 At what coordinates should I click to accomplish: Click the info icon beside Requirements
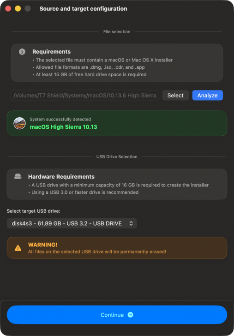pyautogui.click(x=22, y=52)
